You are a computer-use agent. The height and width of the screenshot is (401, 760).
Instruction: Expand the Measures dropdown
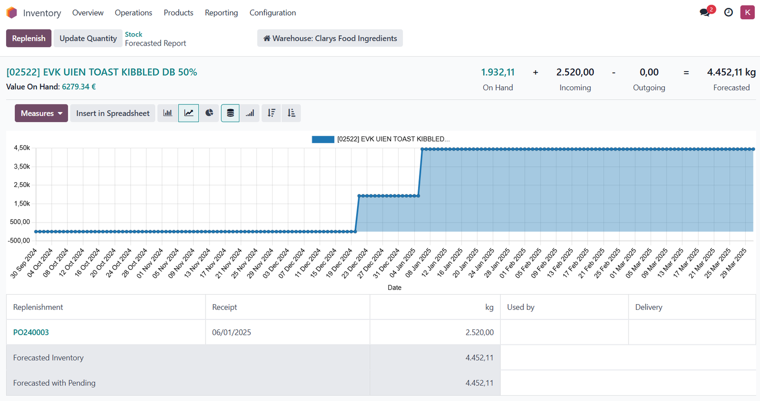tap(41, 113)
